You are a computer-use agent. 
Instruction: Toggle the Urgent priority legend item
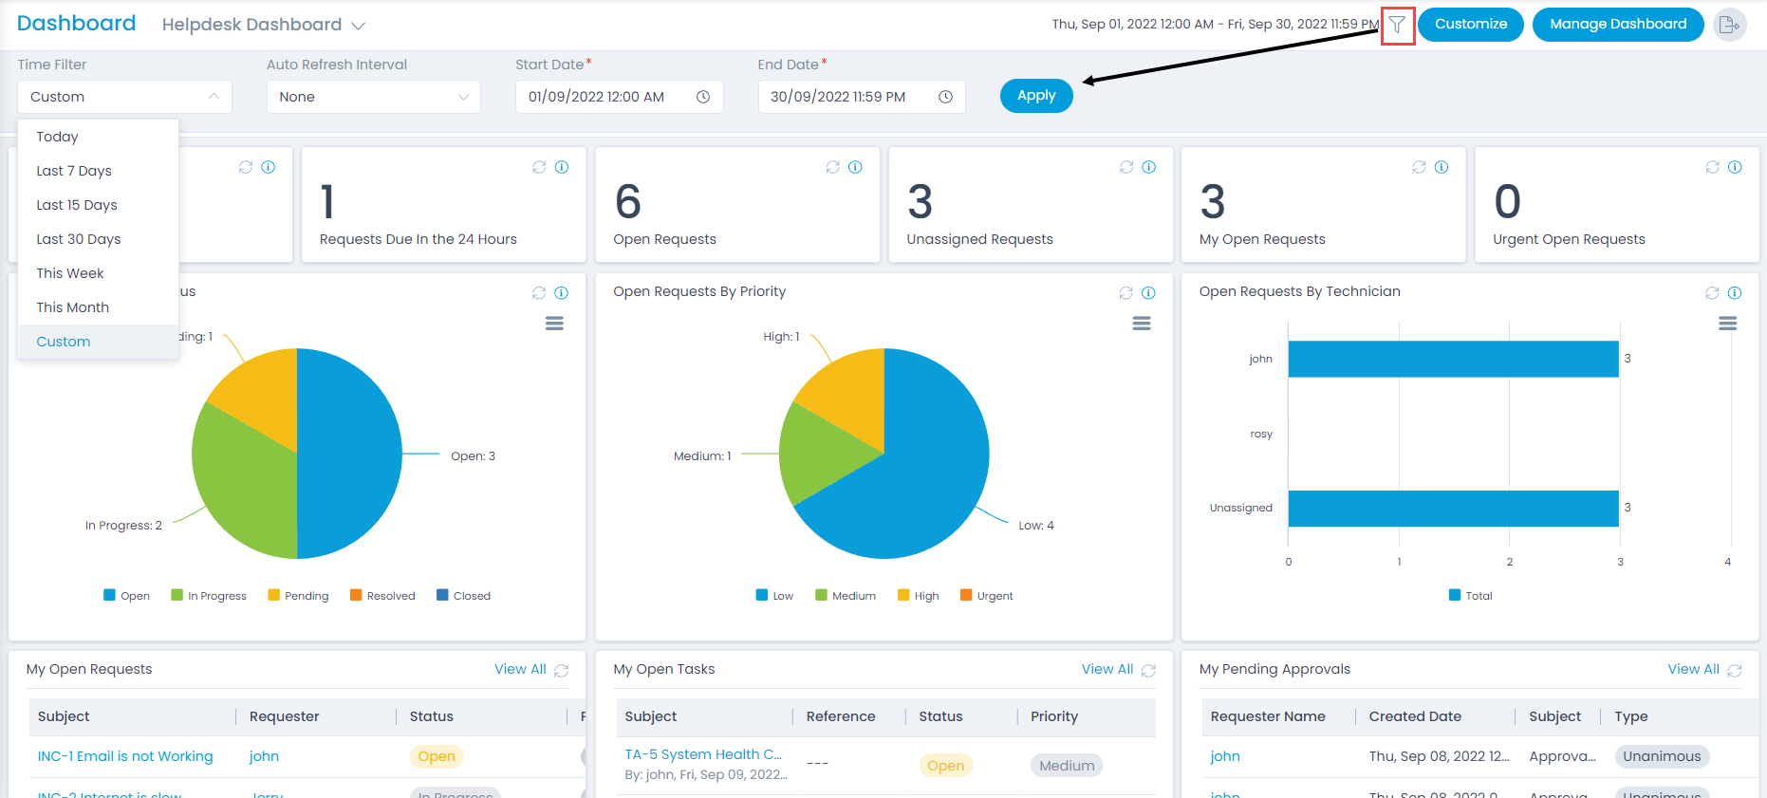[987, 596]
